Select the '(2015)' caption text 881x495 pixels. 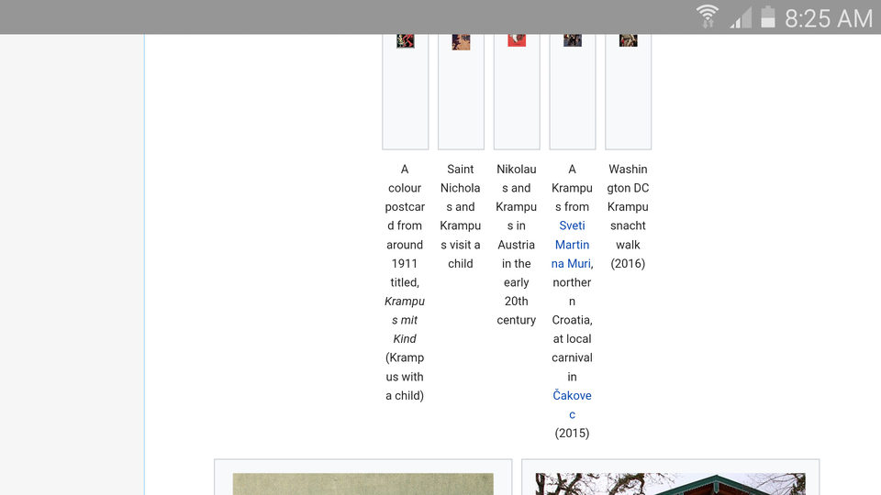click(572, 434)
